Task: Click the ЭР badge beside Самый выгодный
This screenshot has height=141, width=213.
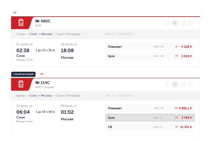Action: 41,74
